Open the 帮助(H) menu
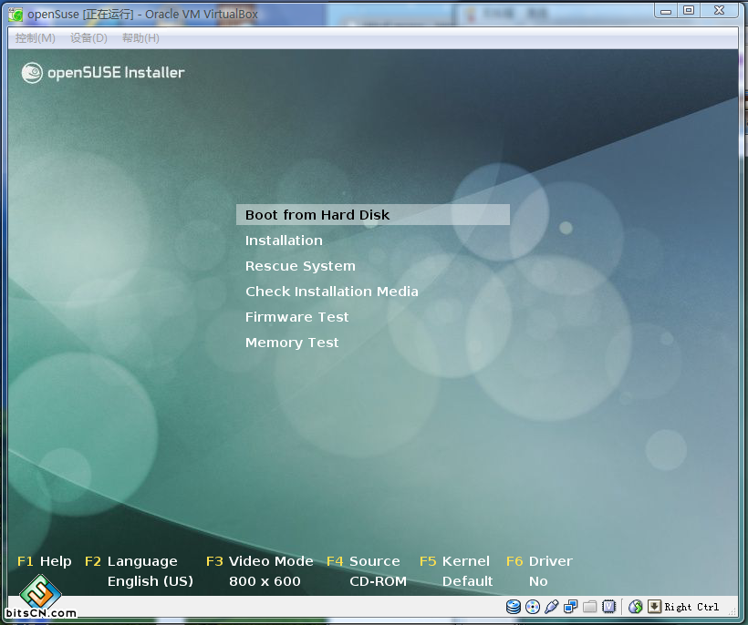Screen dimensions: 748x625 [x=140, y=38]
